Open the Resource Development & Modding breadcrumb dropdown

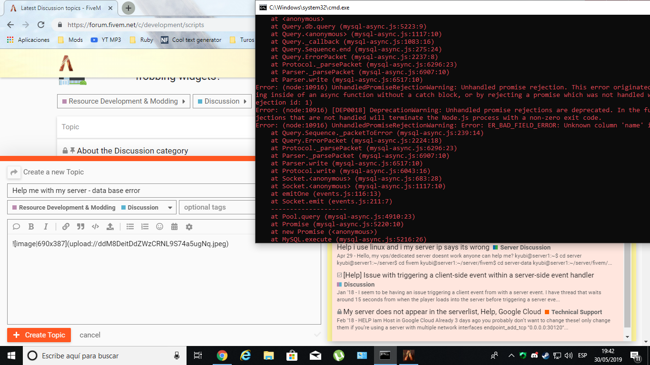[x=123, y=101]
